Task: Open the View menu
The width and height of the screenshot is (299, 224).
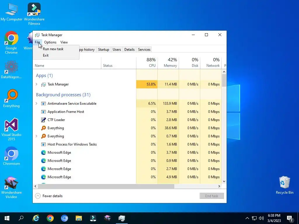Action: tap(64, 42)
